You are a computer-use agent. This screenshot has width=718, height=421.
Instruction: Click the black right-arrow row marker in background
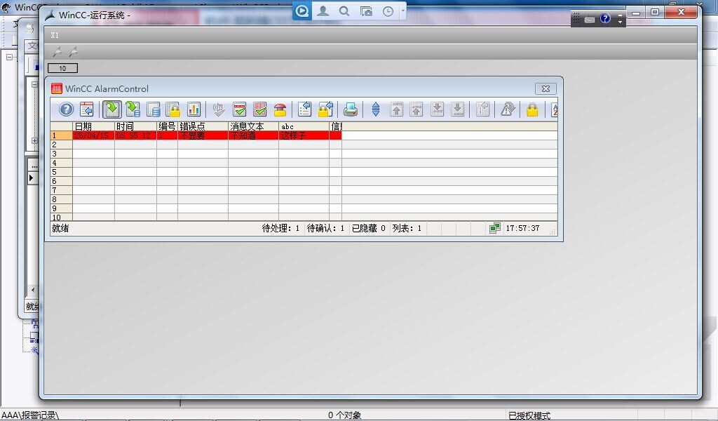(x=31, y=178)
